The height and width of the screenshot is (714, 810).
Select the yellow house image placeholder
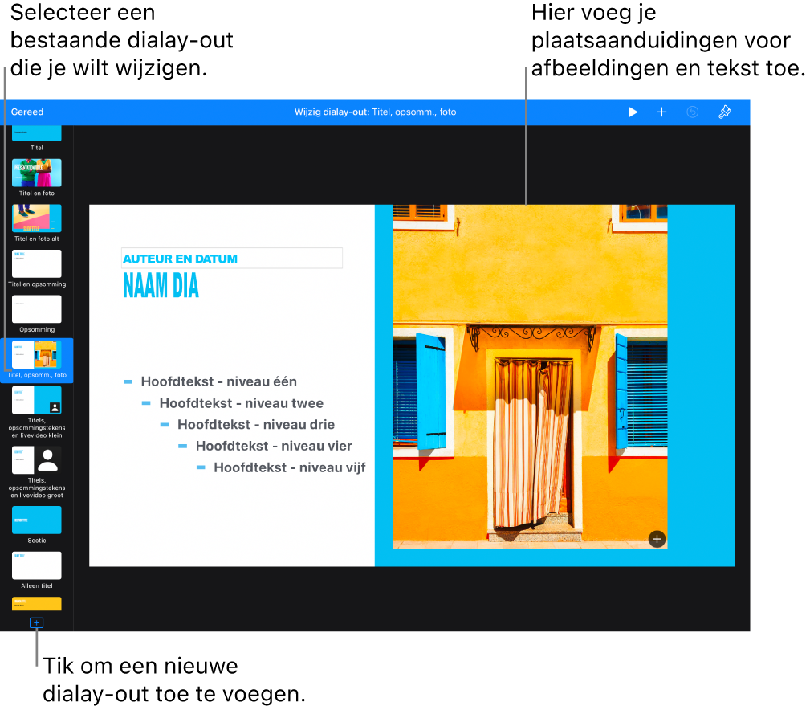530,377
